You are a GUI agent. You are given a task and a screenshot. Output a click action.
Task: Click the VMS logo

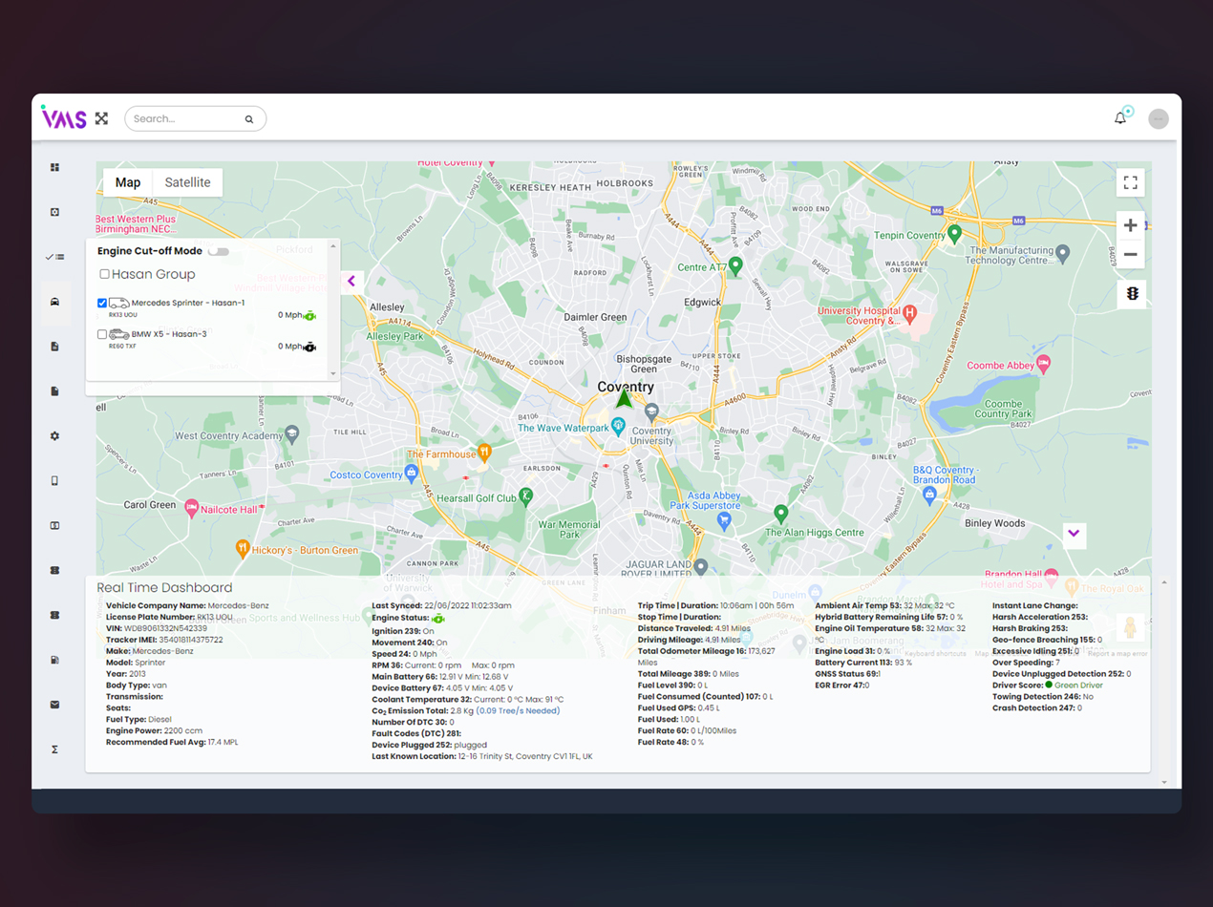(x=64, y=117)
